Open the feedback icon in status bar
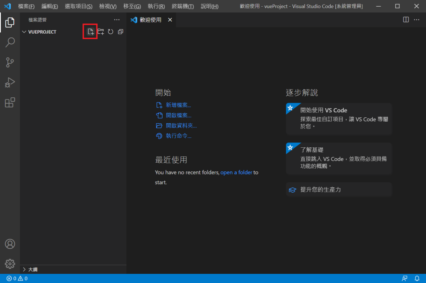Image resolution: width=426 pixels, height=283 pixels. tap(404, 278)
